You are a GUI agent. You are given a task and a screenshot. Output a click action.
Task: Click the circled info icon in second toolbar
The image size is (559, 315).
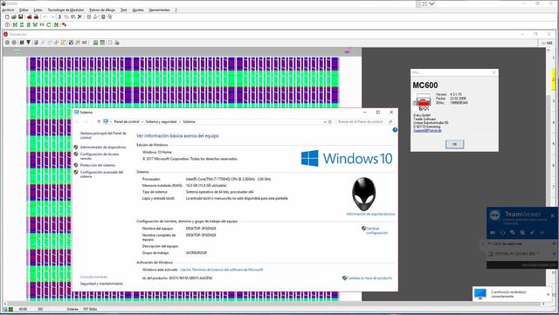7,24
